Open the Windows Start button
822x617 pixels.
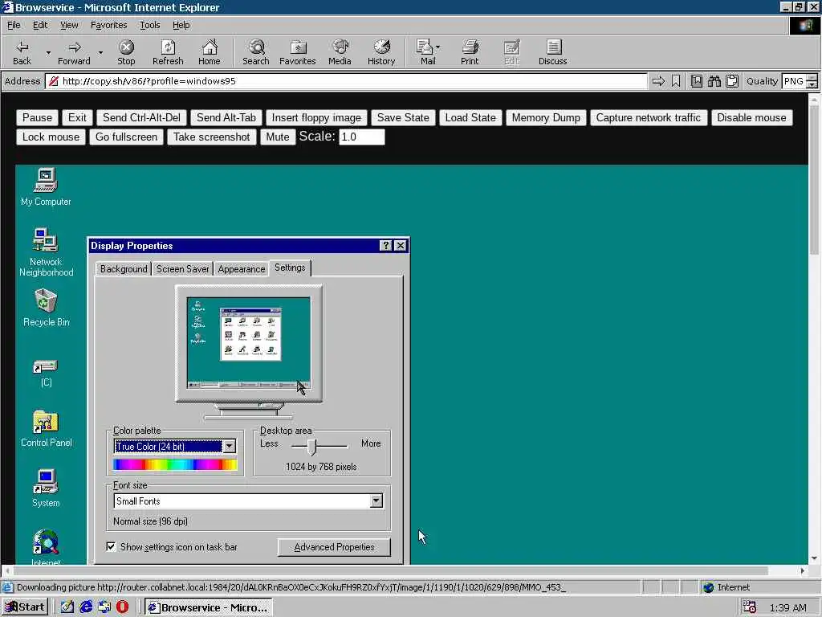(x=25, y=607)
